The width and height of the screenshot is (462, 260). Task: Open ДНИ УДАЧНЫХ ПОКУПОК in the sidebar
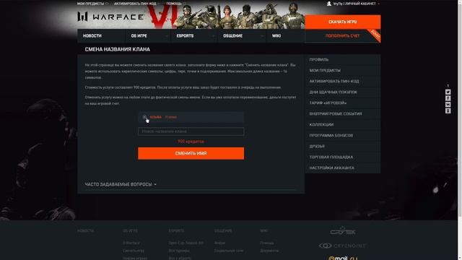[x=343, y=92]
